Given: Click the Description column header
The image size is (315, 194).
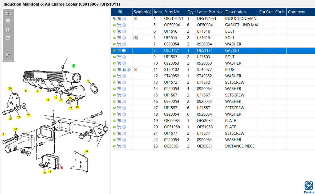Looking at the screenshot, I should pos(235,12).
